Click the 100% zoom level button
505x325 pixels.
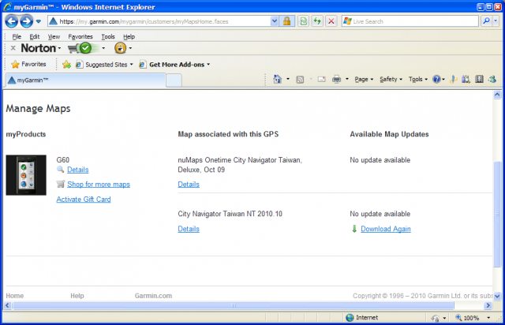coord(467,318)
